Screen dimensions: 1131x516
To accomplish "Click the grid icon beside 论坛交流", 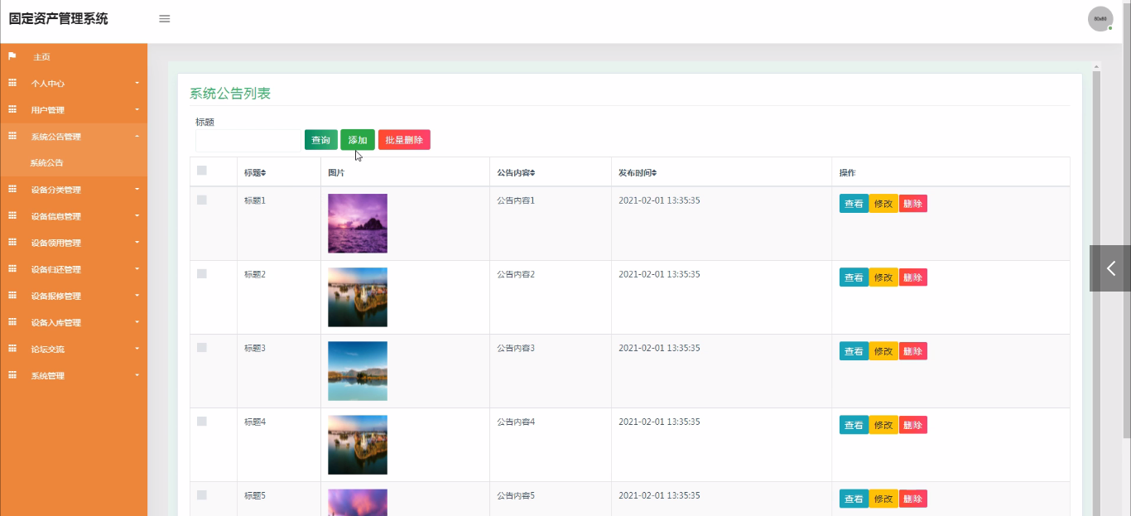I will pyautogui.click(x=12, y=348).
